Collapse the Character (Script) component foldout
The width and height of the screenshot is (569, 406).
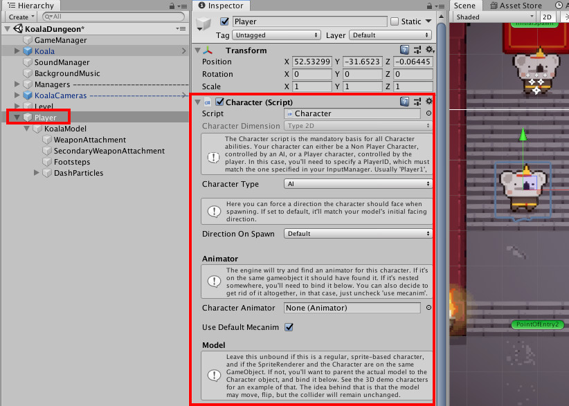(197, 102)
